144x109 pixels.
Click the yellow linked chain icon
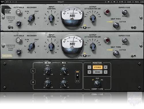click(77, 72)
